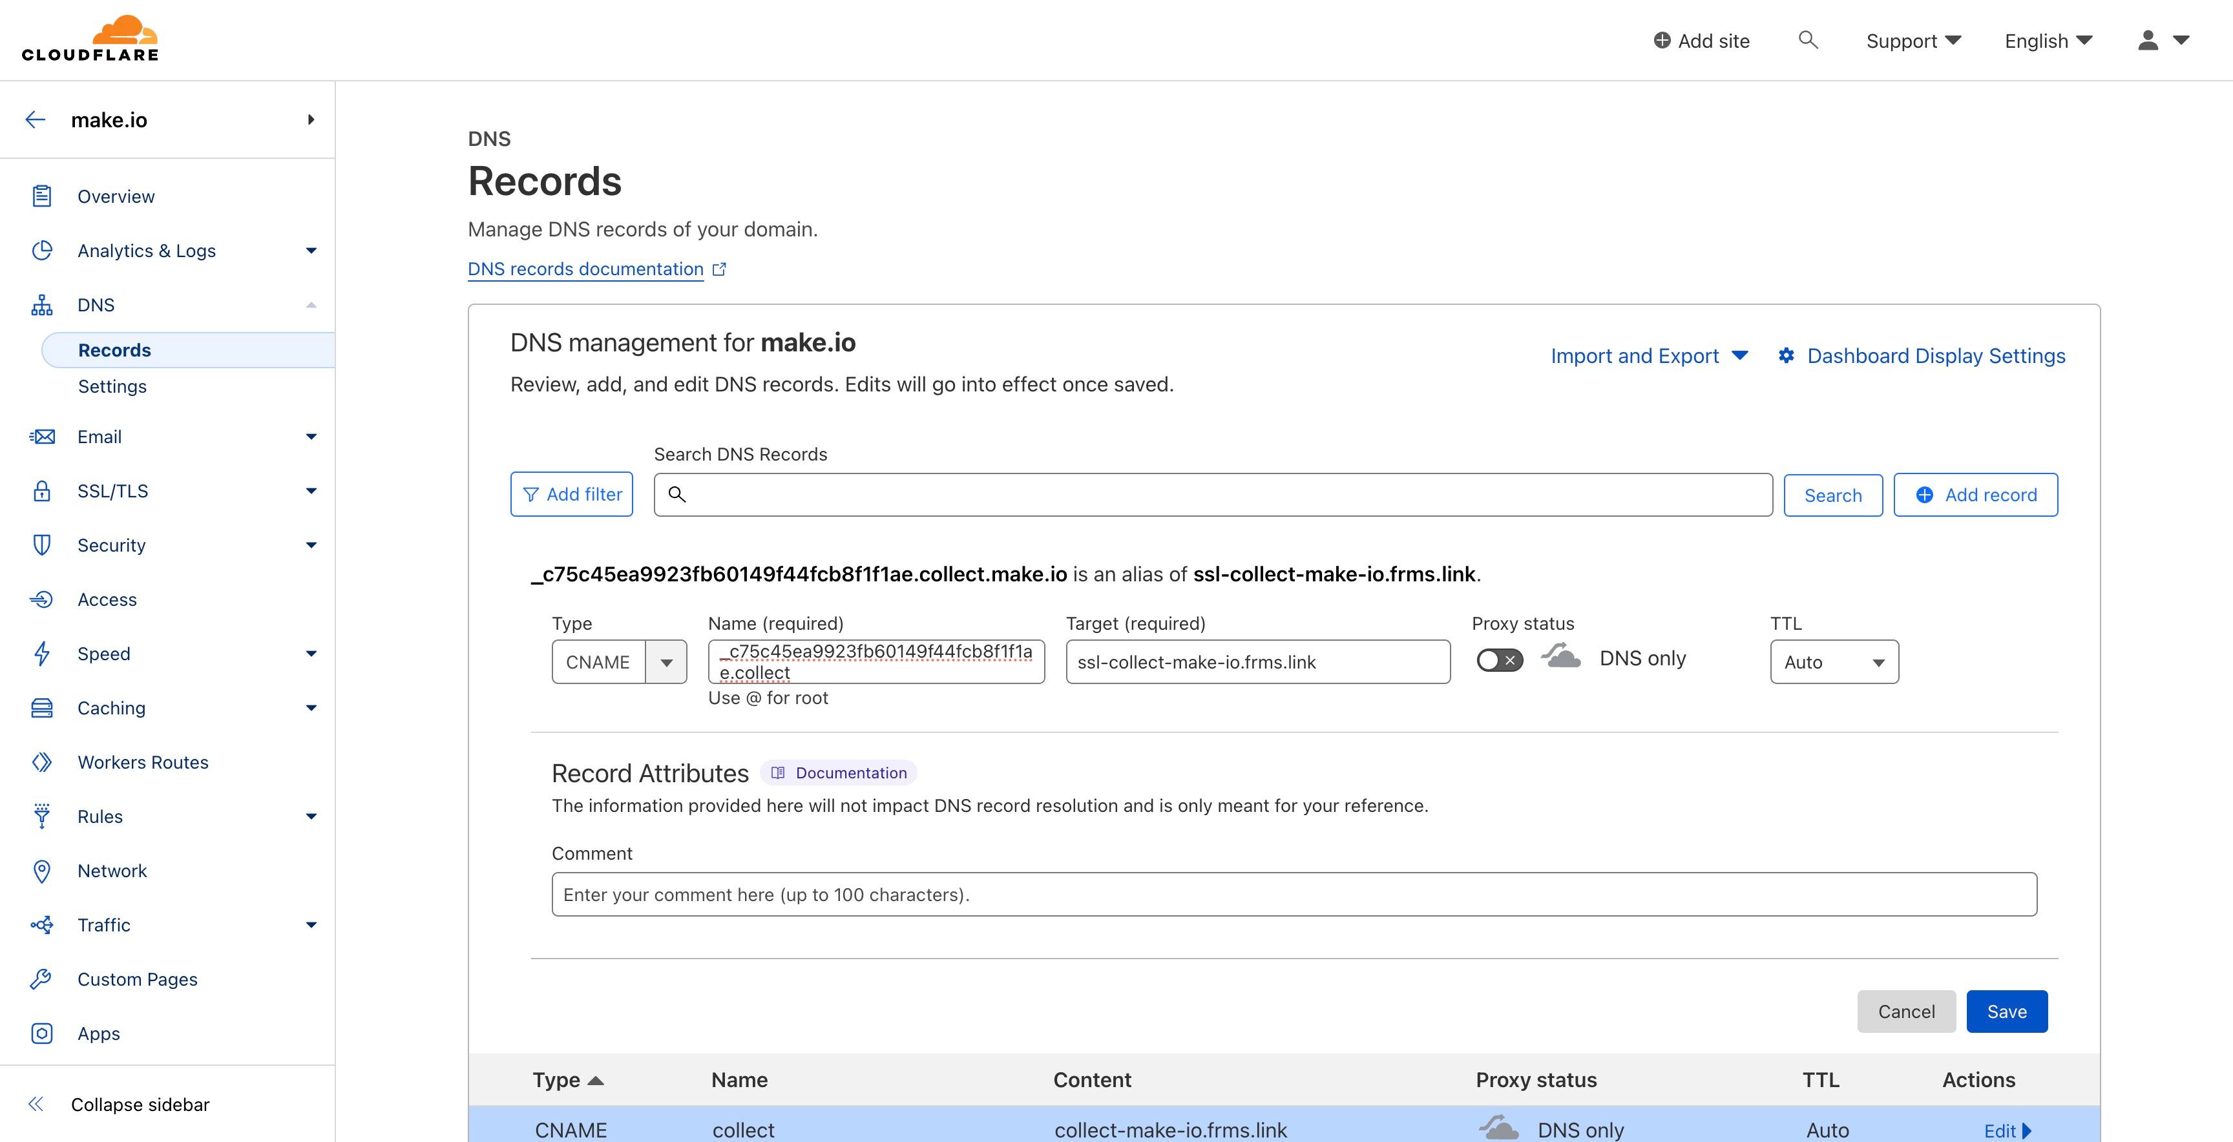Expand the Speed section arrow

click(311, 653)
